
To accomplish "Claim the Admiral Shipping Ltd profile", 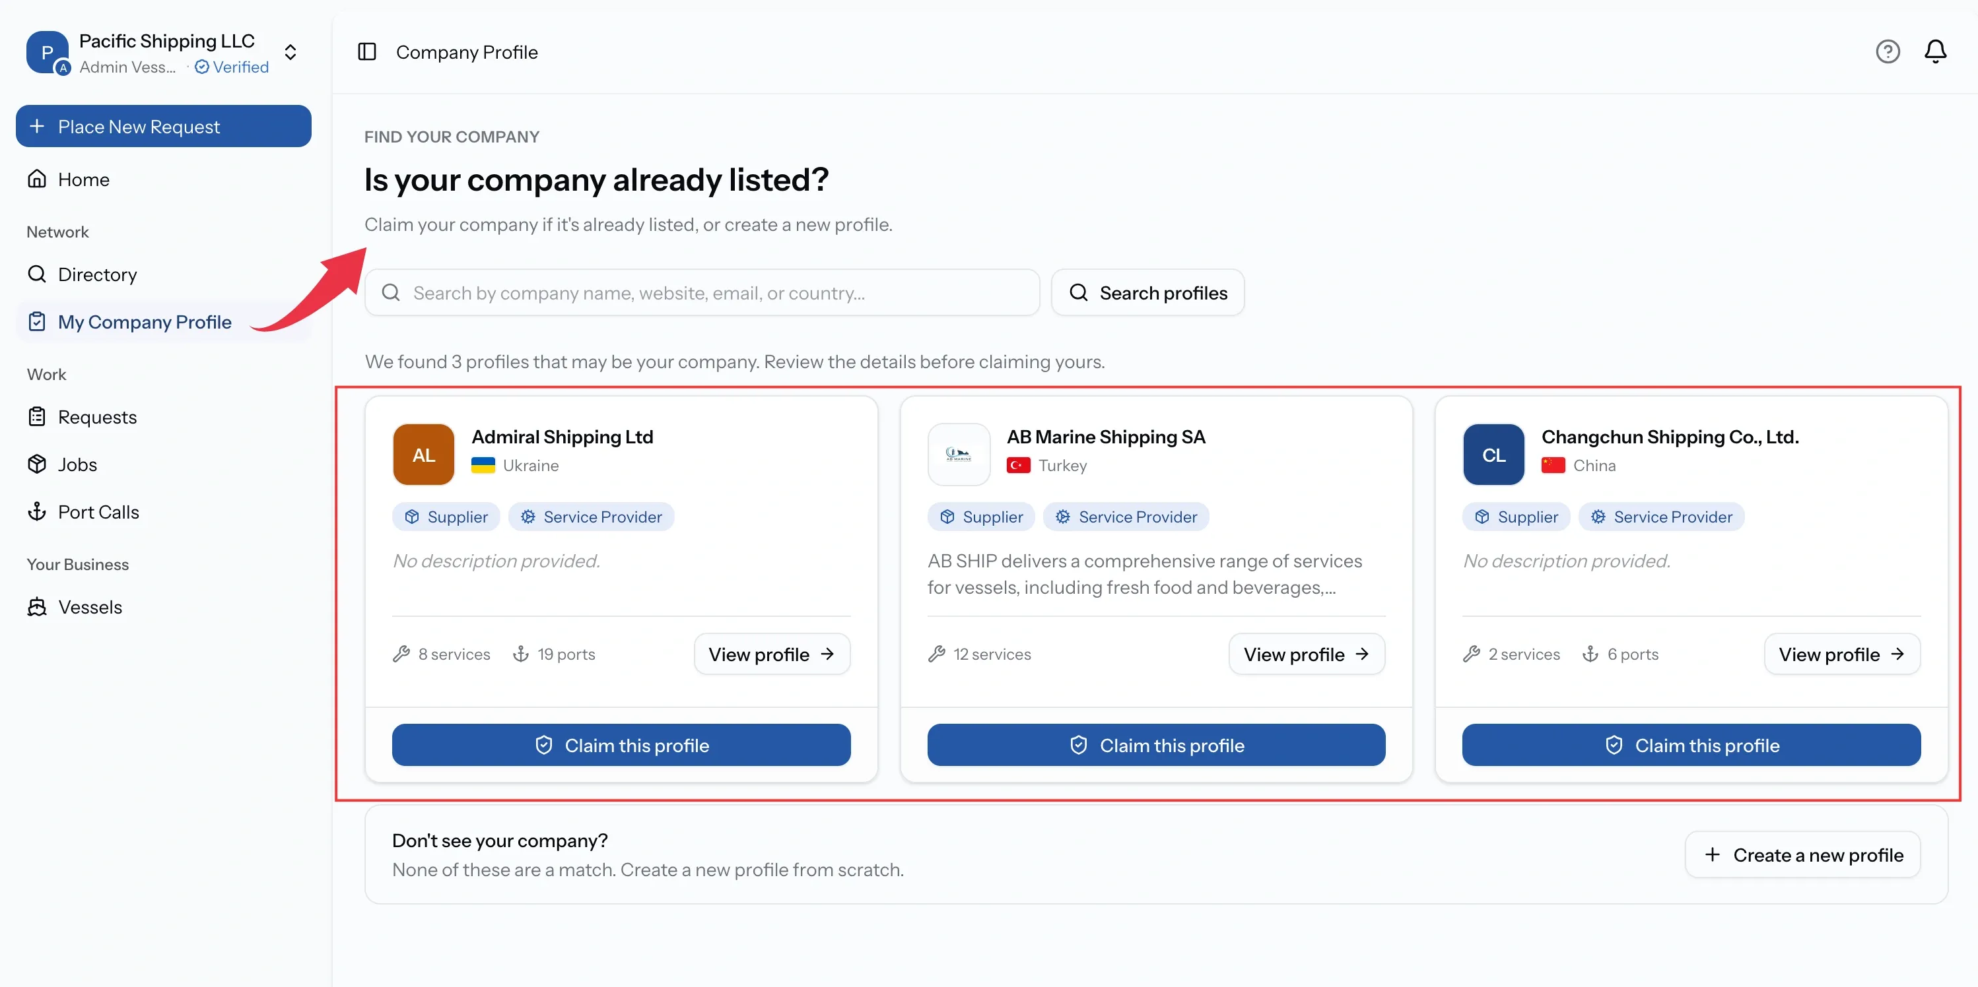I will 621,744.
